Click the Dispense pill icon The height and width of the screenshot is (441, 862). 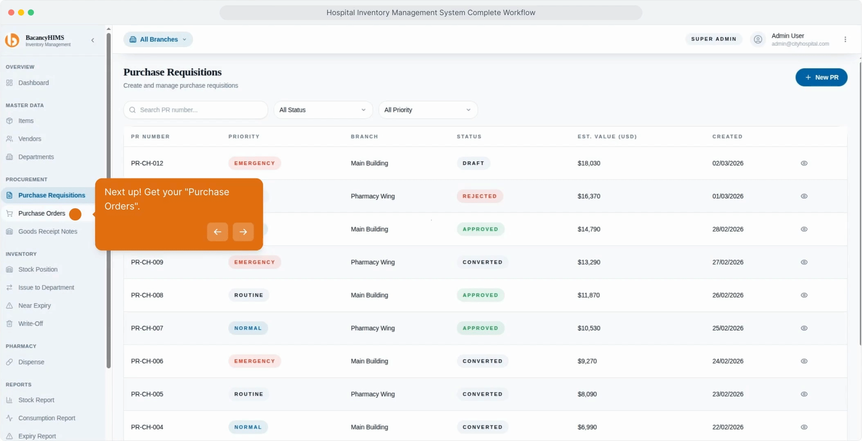pyautogui.click(x=9, y=362)
